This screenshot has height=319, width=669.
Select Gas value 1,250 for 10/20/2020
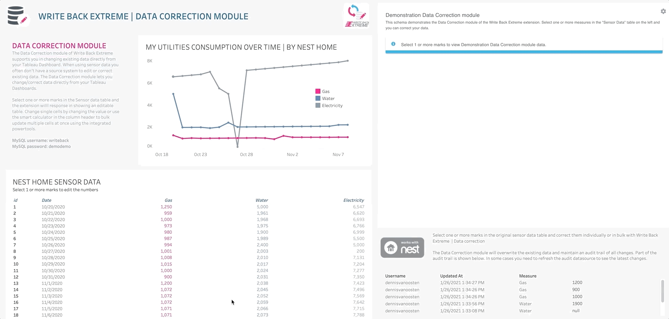coord(166,207)
